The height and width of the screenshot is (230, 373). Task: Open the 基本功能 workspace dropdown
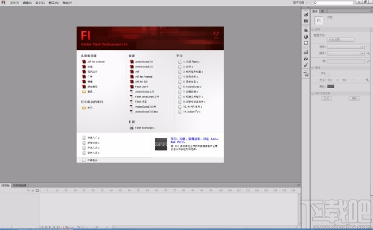click(300, 3)
